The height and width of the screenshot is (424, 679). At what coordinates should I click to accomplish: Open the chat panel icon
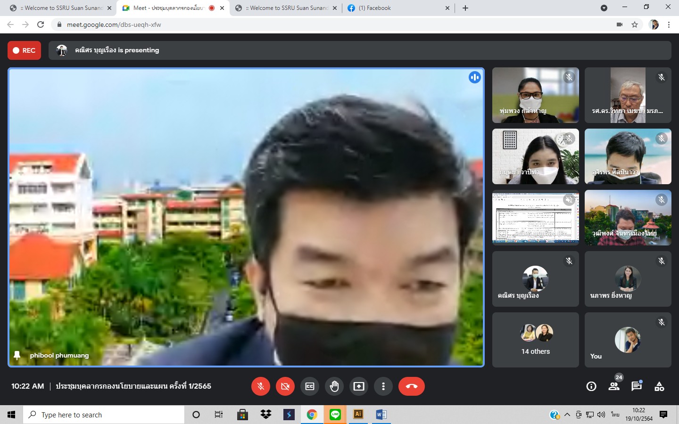637,386
